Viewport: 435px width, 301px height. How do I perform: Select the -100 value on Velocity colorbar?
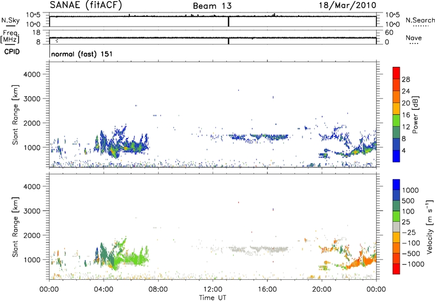[411, 243]
